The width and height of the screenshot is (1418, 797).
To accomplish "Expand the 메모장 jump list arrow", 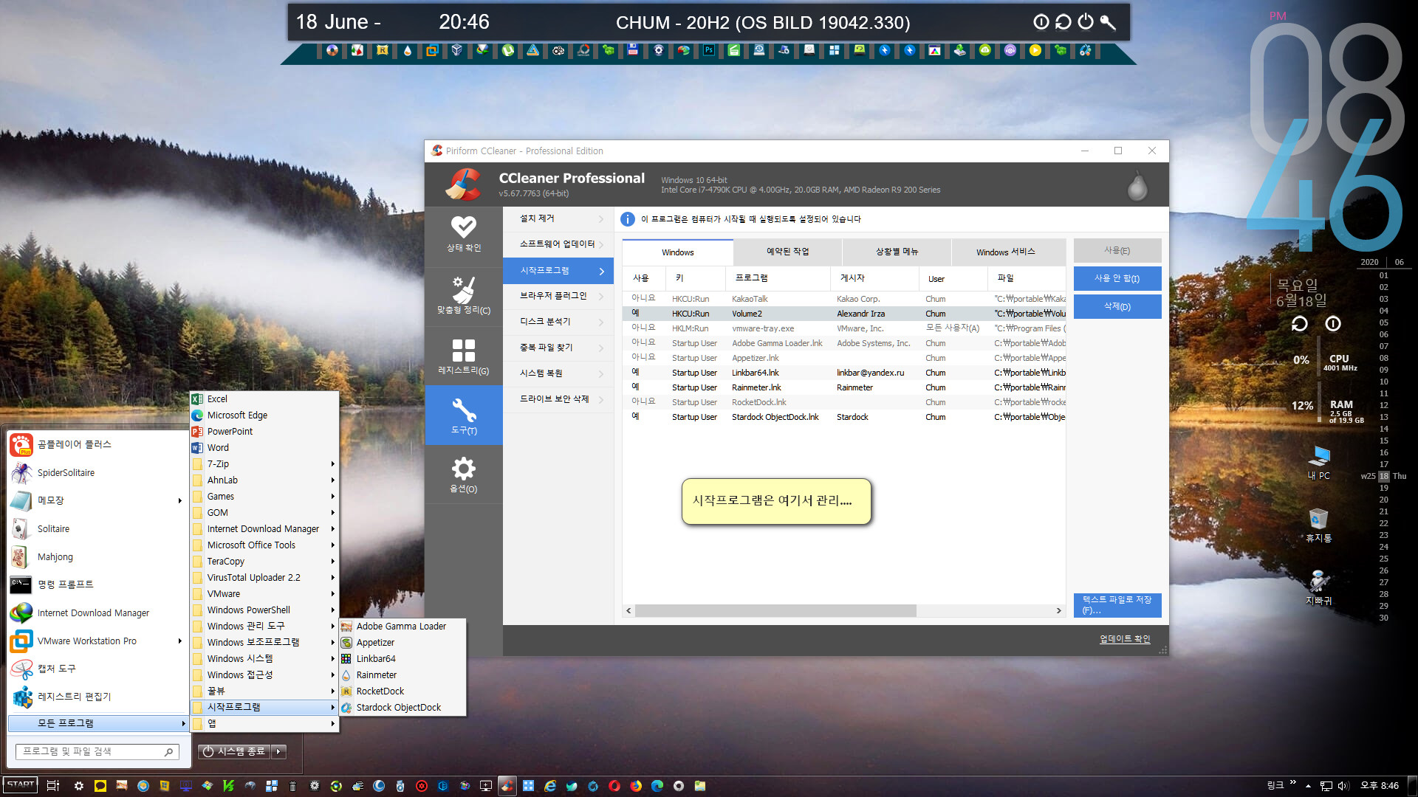I will 180,500.
